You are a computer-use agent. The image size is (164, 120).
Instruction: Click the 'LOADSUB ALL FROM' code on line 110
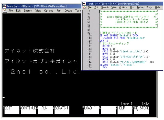(124, 38)
